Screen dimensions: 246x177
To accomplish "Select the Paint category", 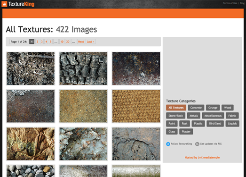I will pyautogui.click(x=172, y=124).
